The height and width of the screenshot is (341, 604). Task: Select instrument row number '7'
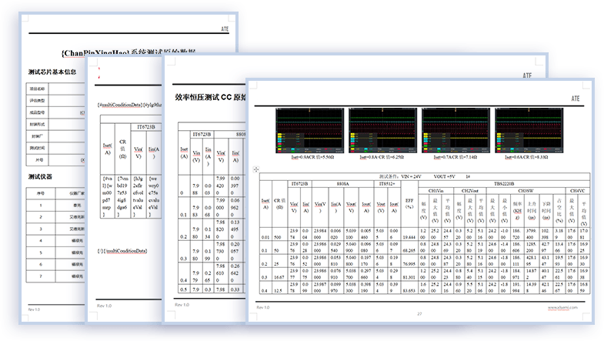click(x=41, y=276)
